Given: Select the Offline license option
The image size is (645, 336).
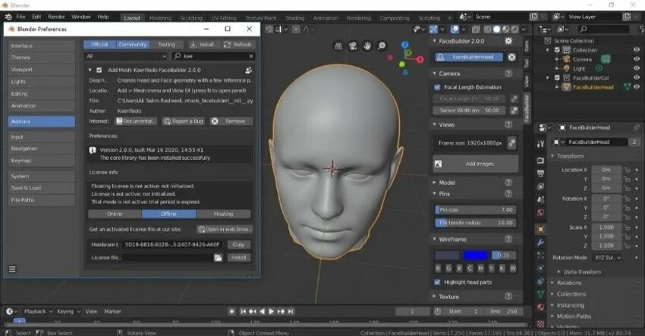Looking at the screenshot, I should point(168,214).
